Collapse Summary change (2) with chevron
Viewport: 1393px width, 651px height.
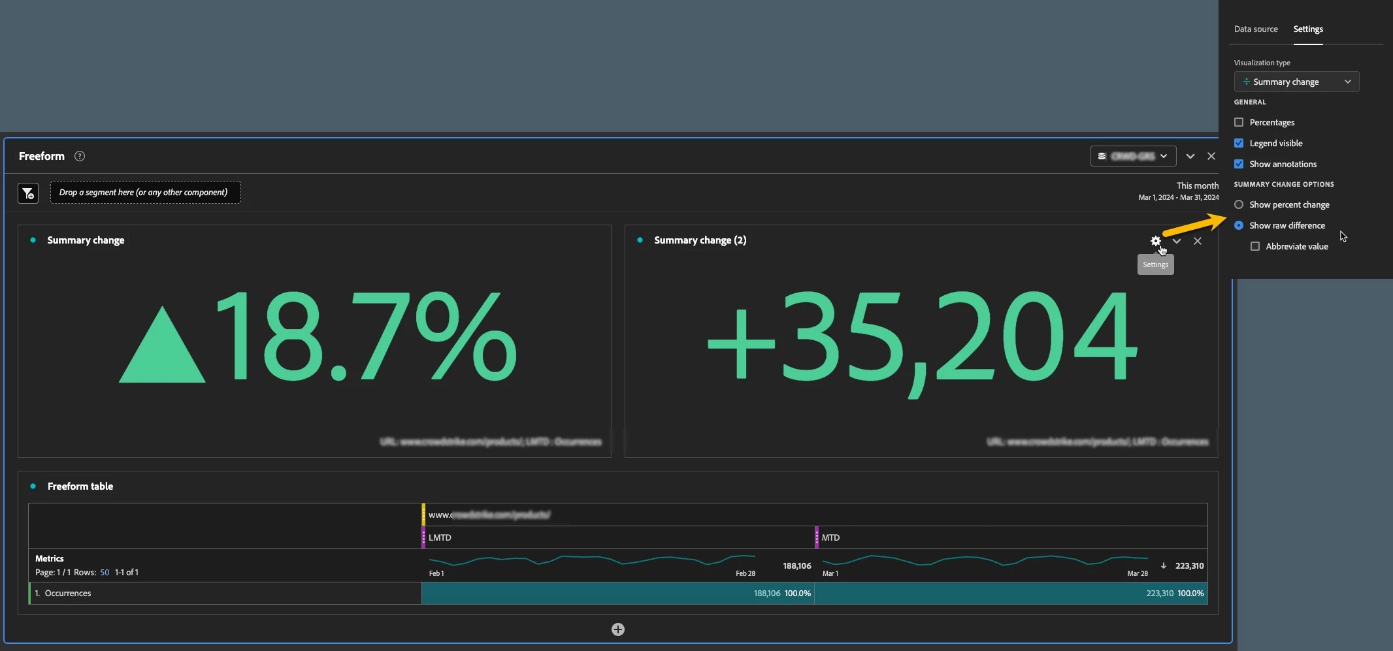[x=1177, y=241]
